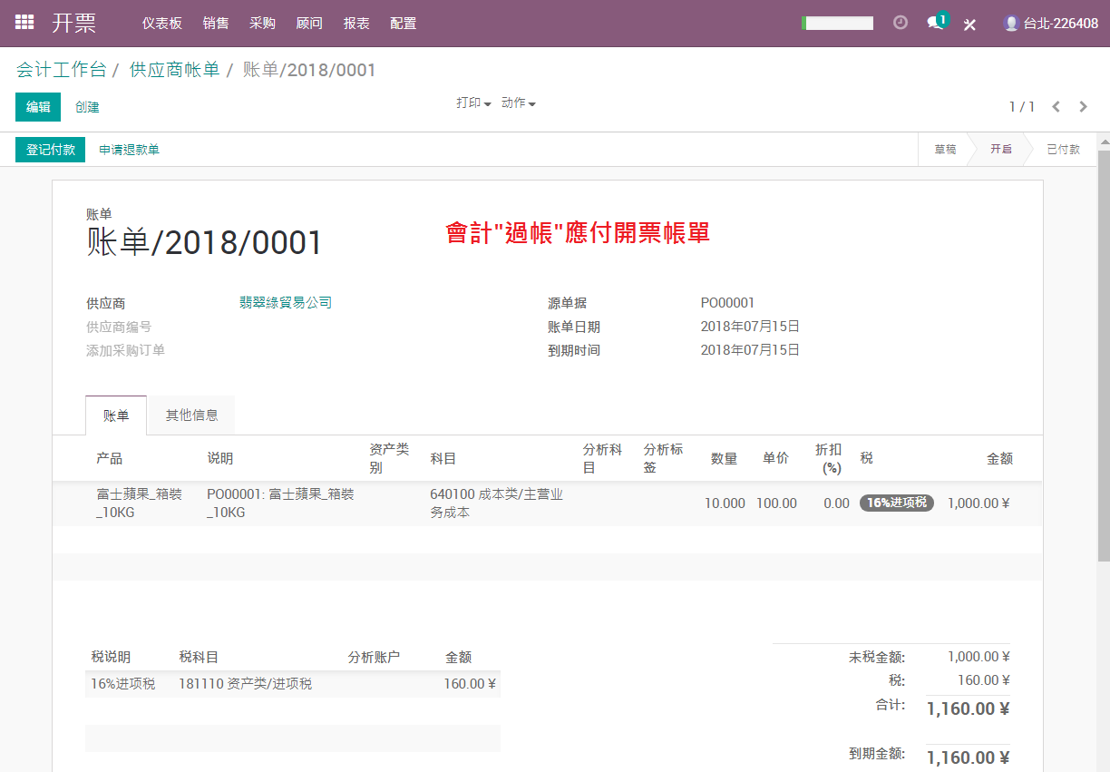This screenshot has width=1110, height=772.
Task: Click the 申请退款单 button
Action: coord(130,150)
